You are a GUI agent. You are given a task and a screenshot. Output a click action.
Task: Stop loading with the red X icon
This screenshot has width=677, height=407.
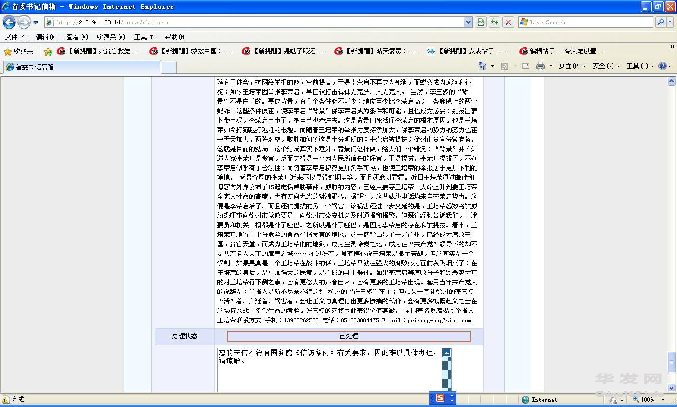point(508,22)
